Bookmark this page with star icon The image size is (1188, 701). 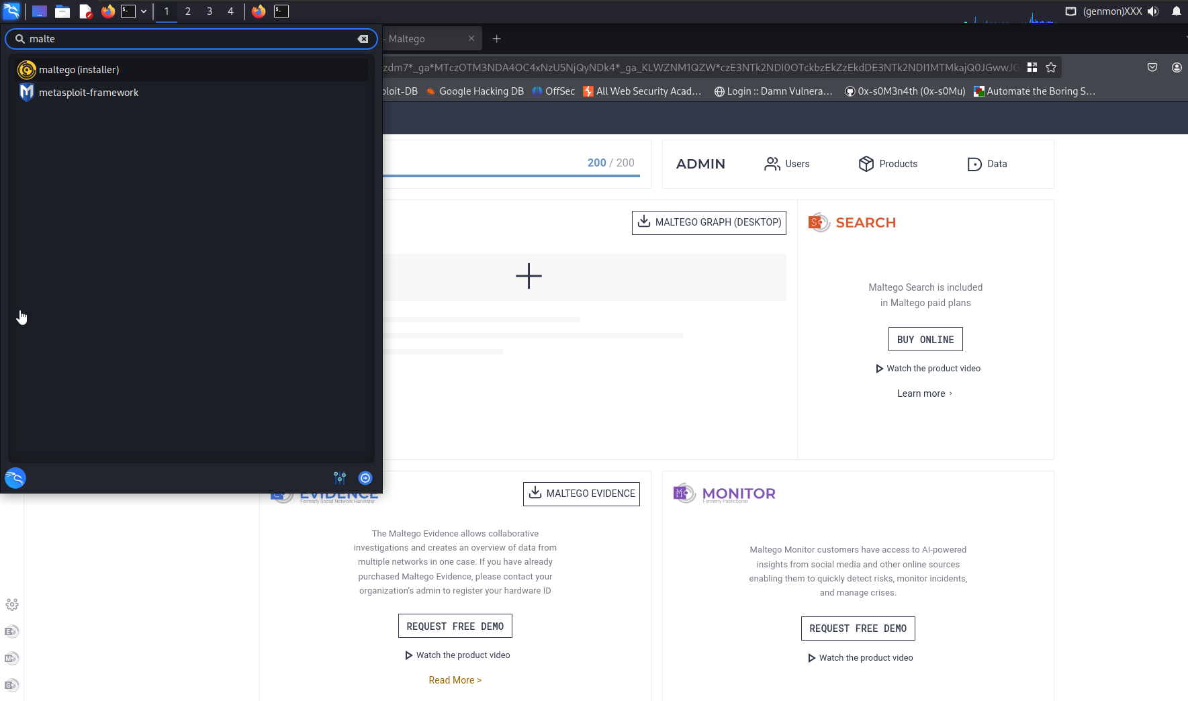(x=1051, y=67)
